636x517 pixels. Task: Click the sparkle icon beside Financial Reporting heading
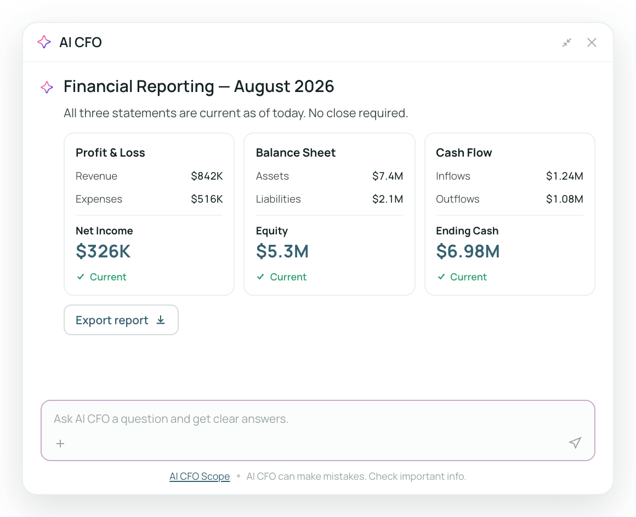(47, 87)
